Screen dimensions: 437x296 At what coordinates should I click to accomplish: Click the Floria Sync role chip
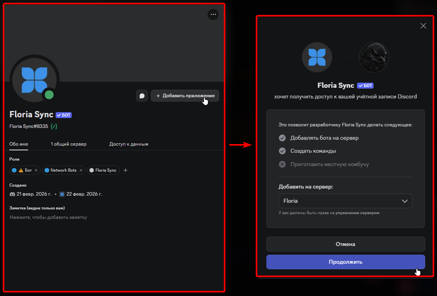point(103,170)
